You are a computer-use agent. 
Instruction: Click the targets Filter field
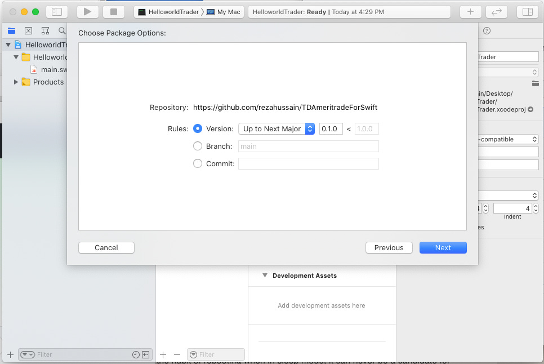click(216, 354)
